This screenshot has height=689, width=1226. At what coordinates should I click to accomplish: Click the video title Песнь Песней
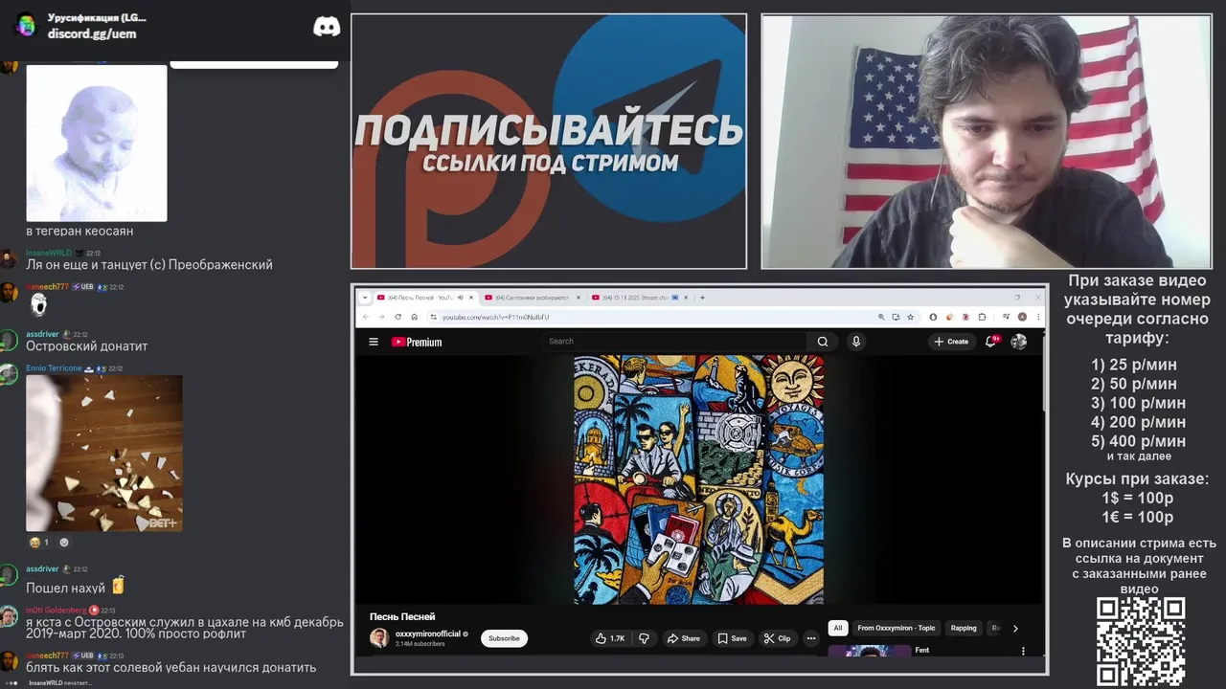(x=402, y=616)
